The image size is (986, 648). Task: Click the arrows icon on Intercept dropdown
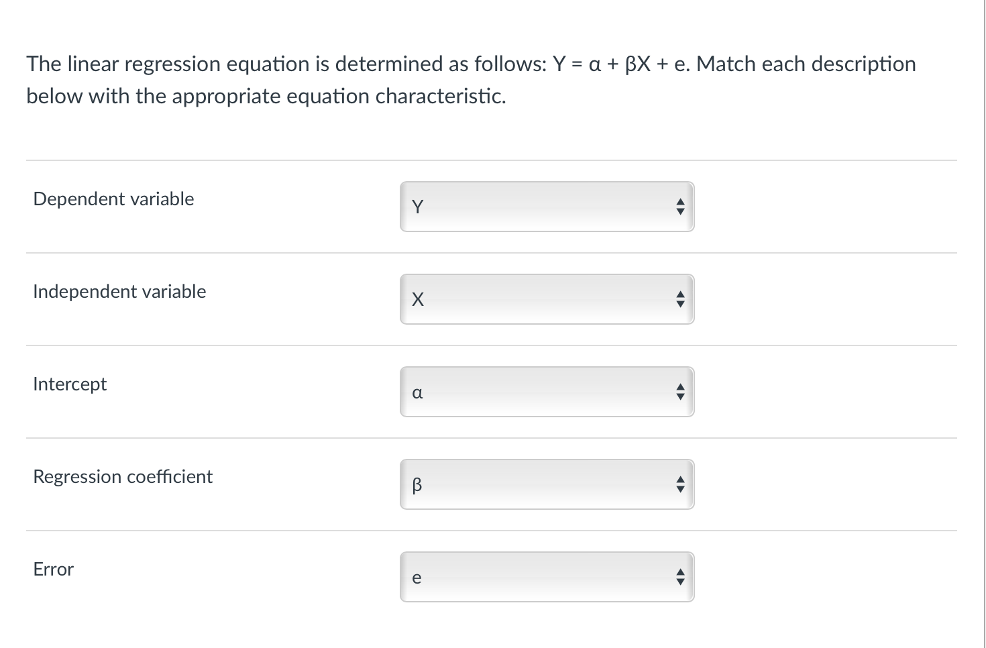pos(680,392)
